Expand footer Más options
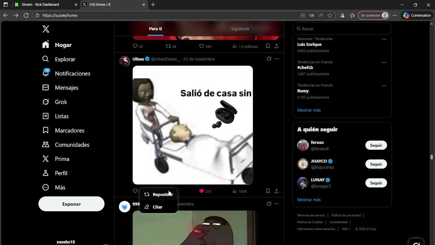The image size is (435, 245). click(x=346, y=229)
